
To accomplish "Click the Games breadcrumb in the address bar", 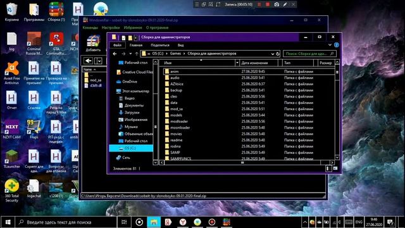I will pos(175,53).
